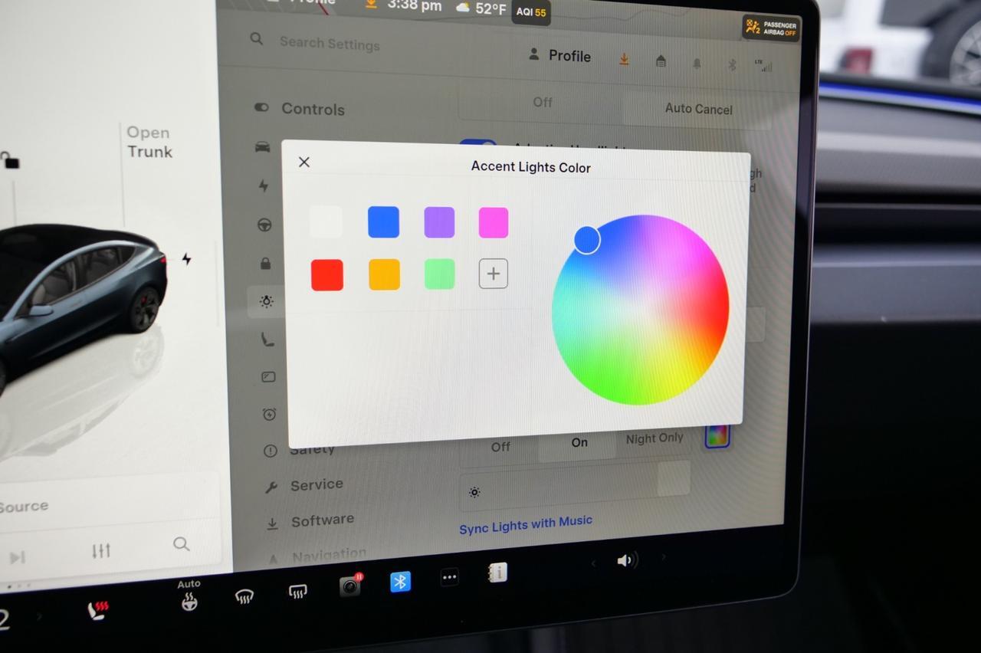The height and width of the screenshot is (653, 981).
Task: Tap the software download arrow icon
Action: point(624,59)
